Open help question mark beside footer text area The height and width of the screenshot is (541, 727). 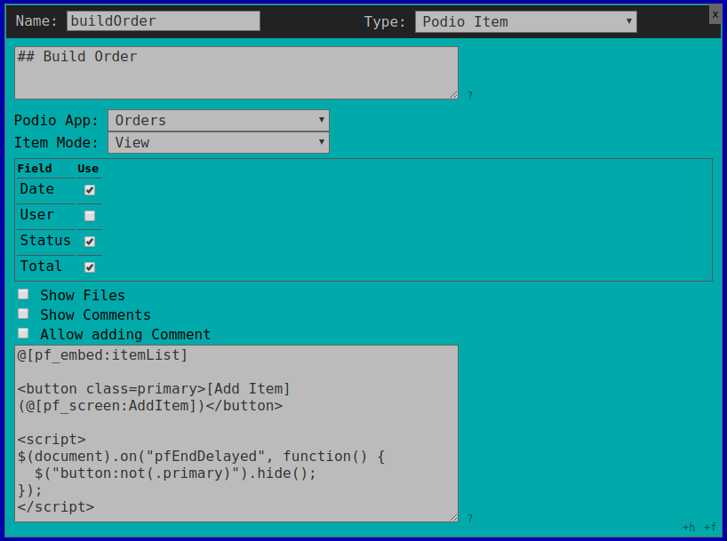[469, 518]
